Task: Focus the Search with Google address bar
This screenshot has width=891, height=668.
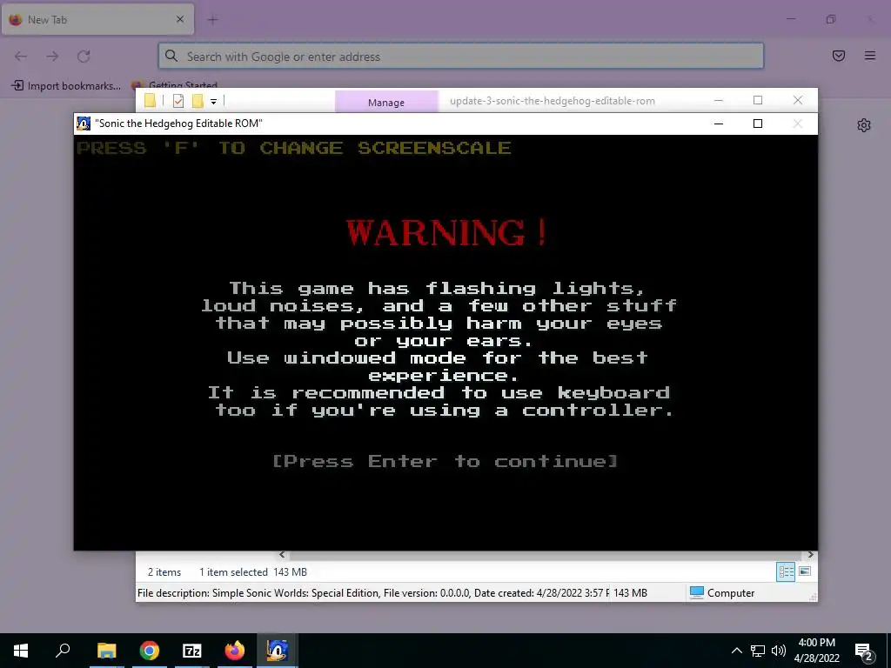Action: (461, 57)
